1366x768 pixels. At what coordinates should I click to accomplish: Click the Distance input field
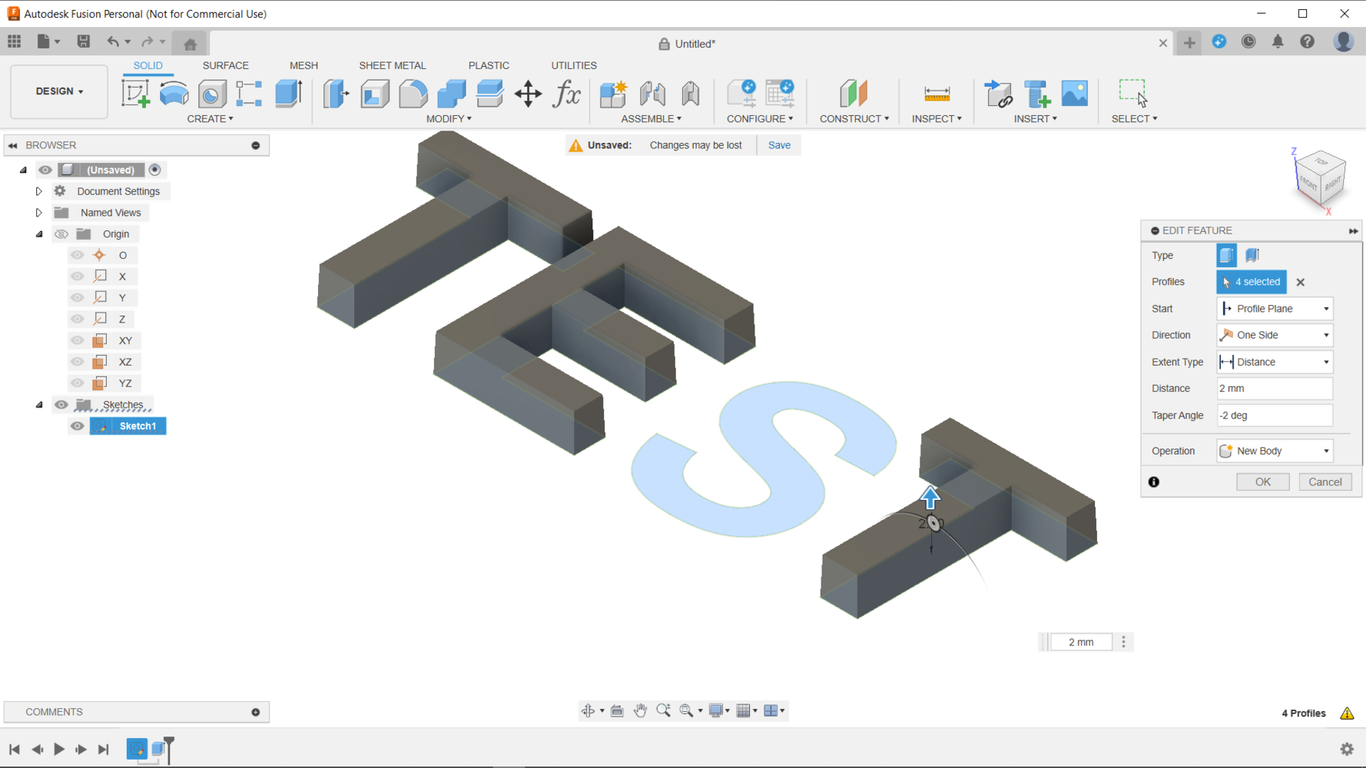tap(1275, 389)
